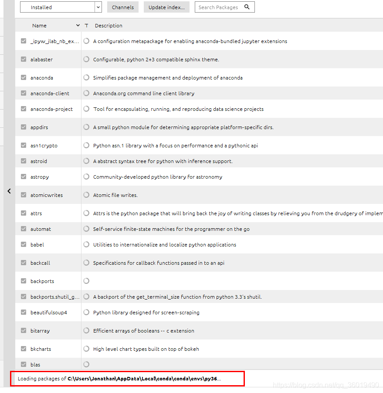The height and width of the screenshot is (393, 383).
Task: Click the Update index... button
Action: tap(166, 7)
